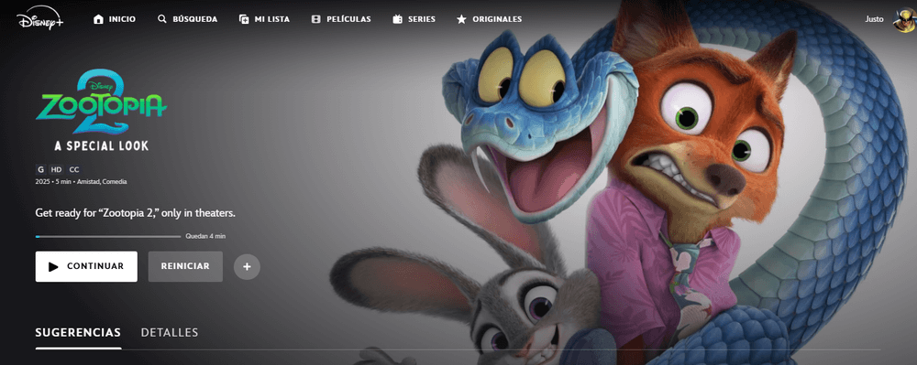Screen dimensions: 917x365
Task: Click the Series TV icon
Action: (398, 19)
